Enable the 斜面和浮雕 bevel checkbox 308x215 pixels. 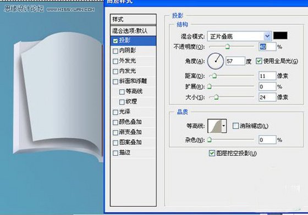tap(116, 82)
